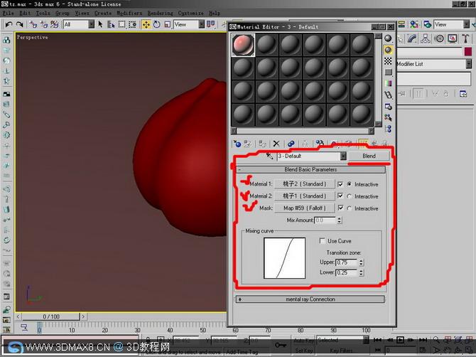476x357 pixels.
Task: Toggle the Mask enable checkbox
Action: point(340,208)
